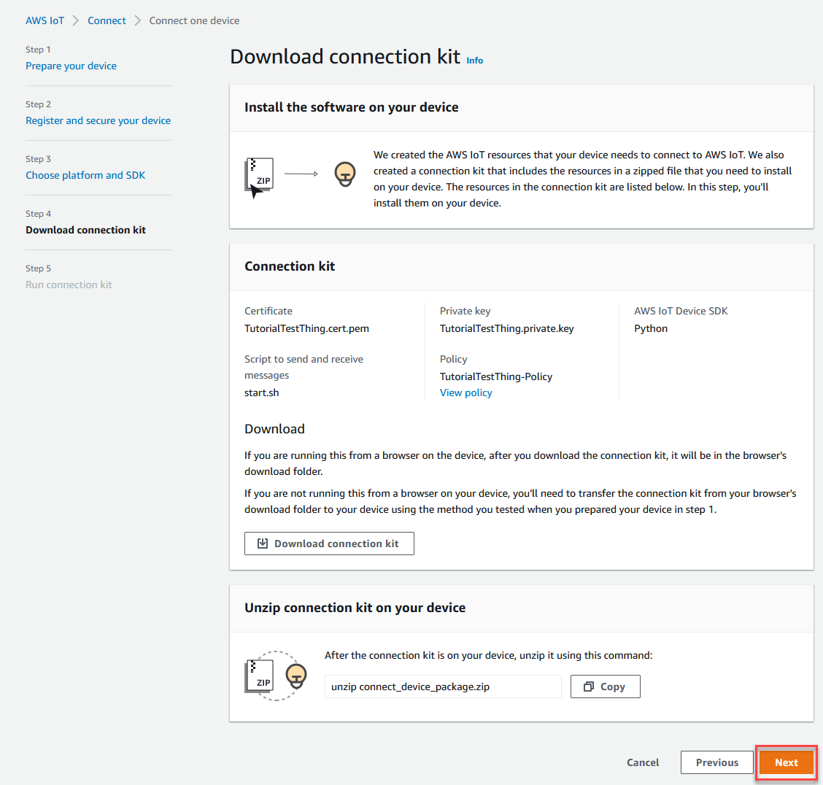Click the lightbulb device icon in install section

[x=345, y=174]
